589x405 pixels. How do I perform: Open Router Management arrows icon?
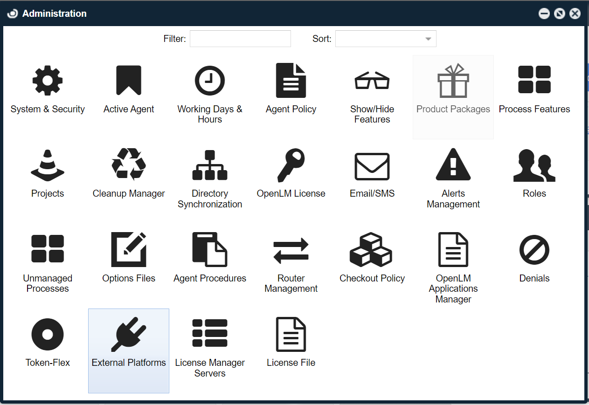pos(291,250)
